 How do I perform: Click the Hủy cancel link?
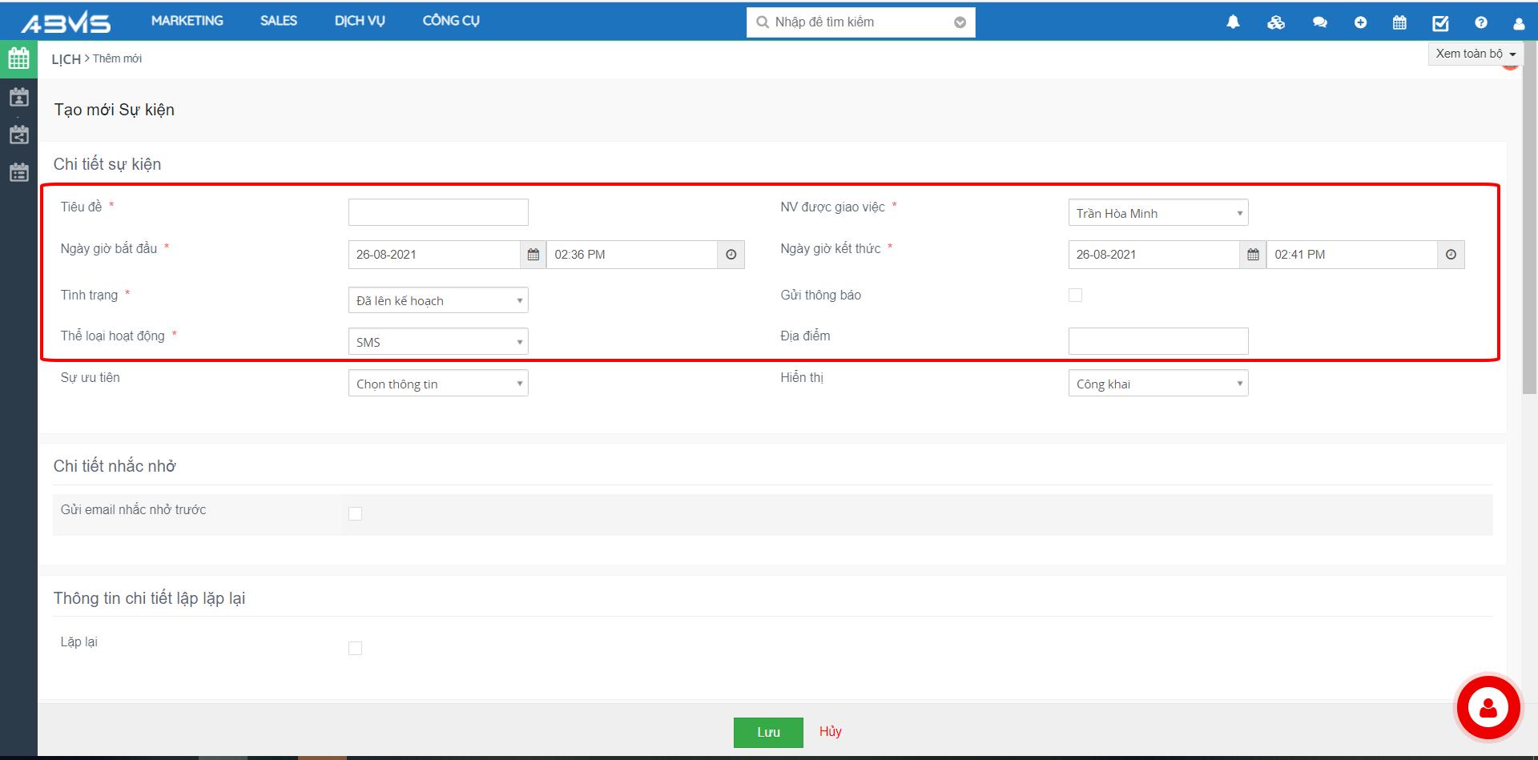pyautogui.click(x=830, y=731)
